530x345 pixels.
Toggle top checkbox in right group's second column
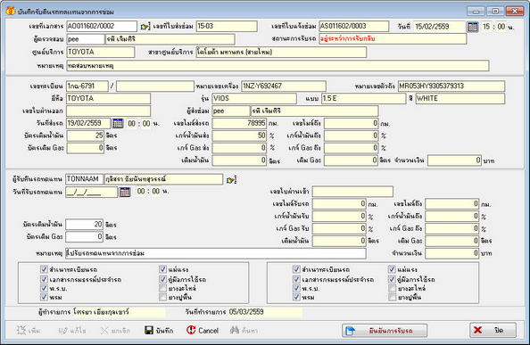point(392,269)
